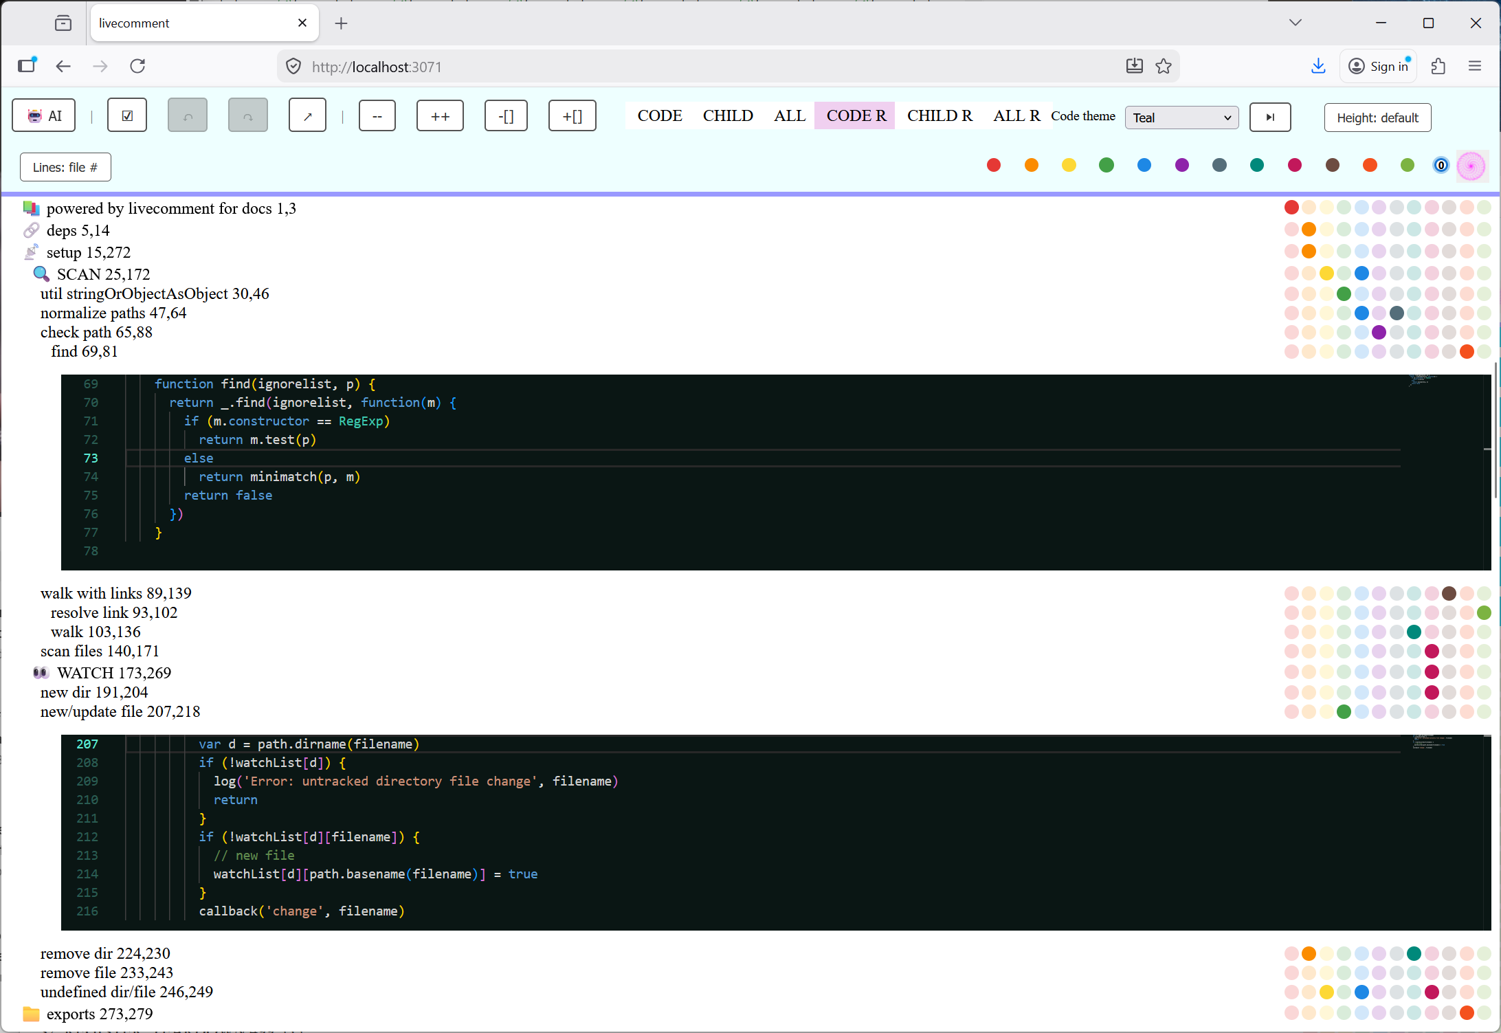
Task: Click the pink spiral icon
Action: coord(1471,166)
